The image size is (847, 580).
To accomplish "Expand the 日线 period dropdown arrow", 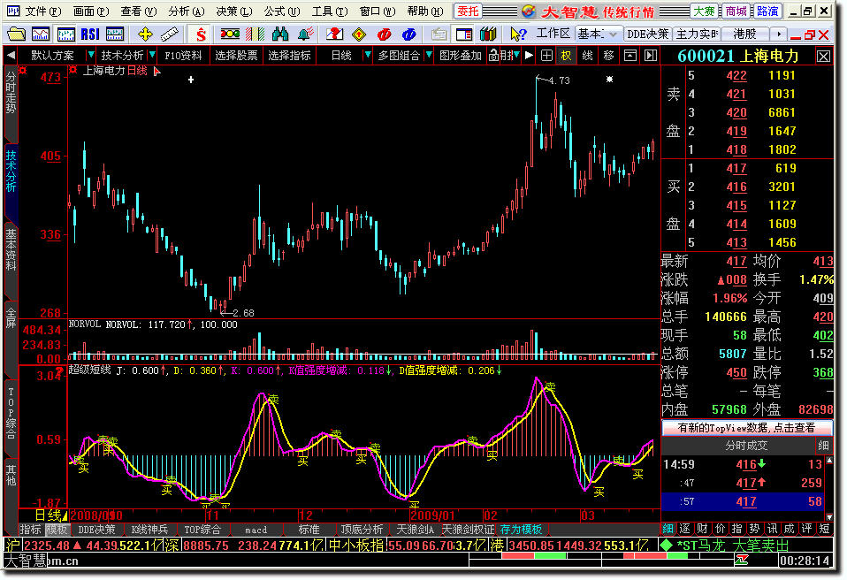I will (367, 55).
